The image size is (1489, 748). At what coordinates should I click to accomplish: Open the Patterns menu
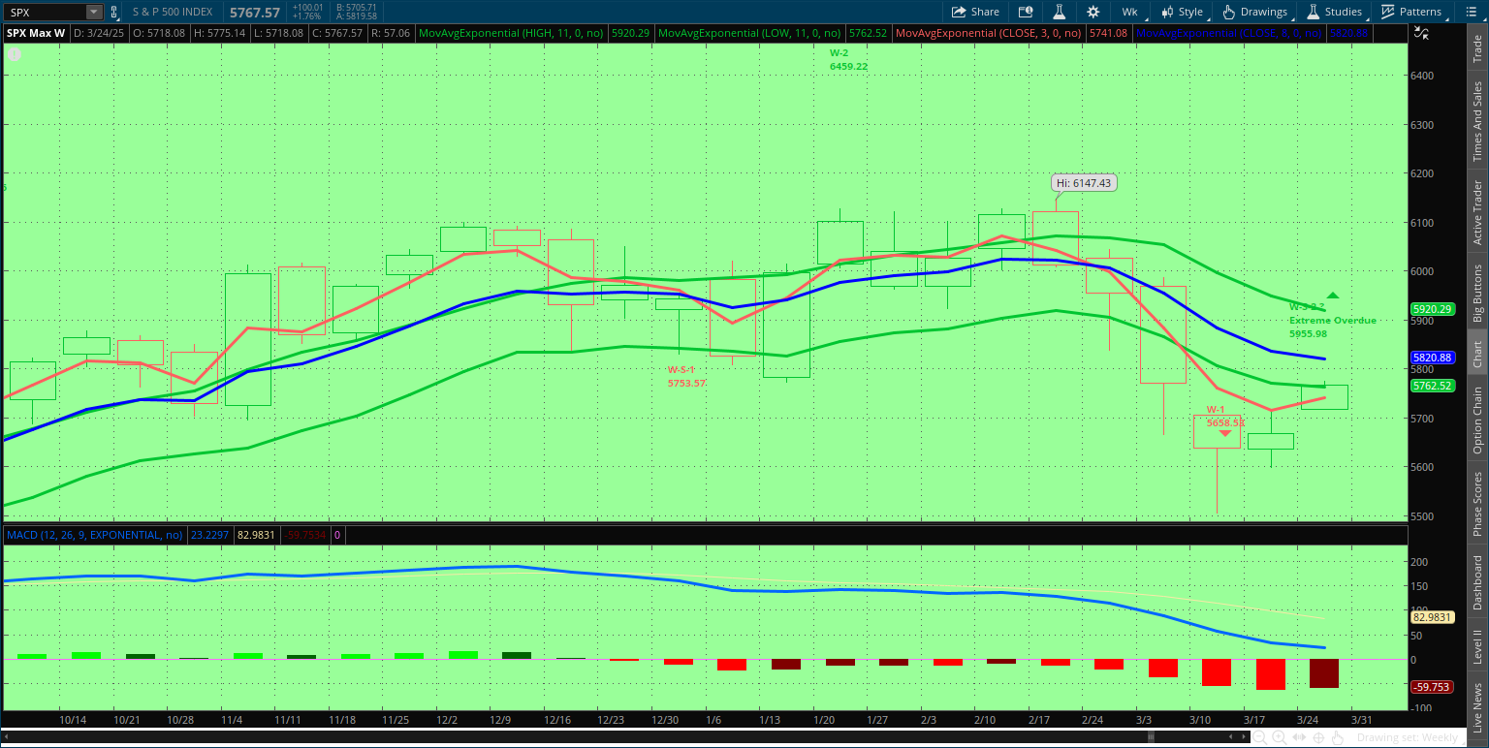coord(1410,12)
